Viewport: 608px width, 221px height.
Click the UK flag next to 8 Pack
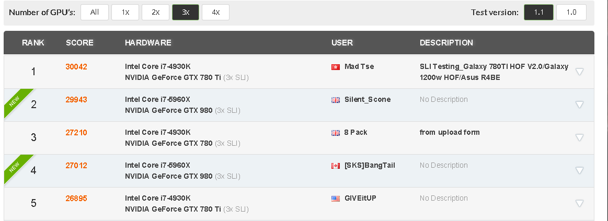tap(336, 133)
